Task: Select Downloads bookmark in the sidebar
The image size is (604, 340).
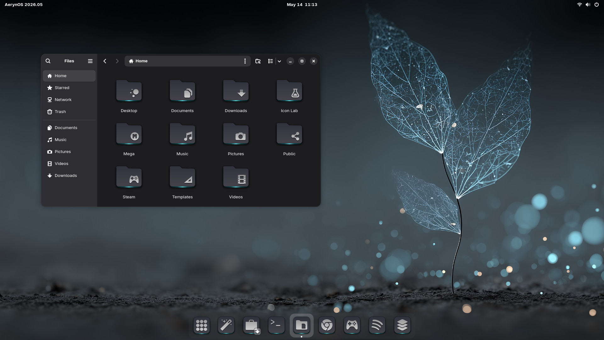Action: (x=69, y=176)
